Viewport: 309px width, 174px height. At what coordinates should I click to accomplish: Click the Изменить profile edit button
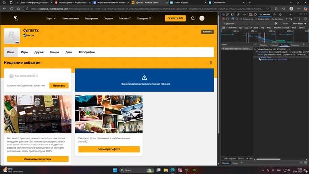point(207,32)
